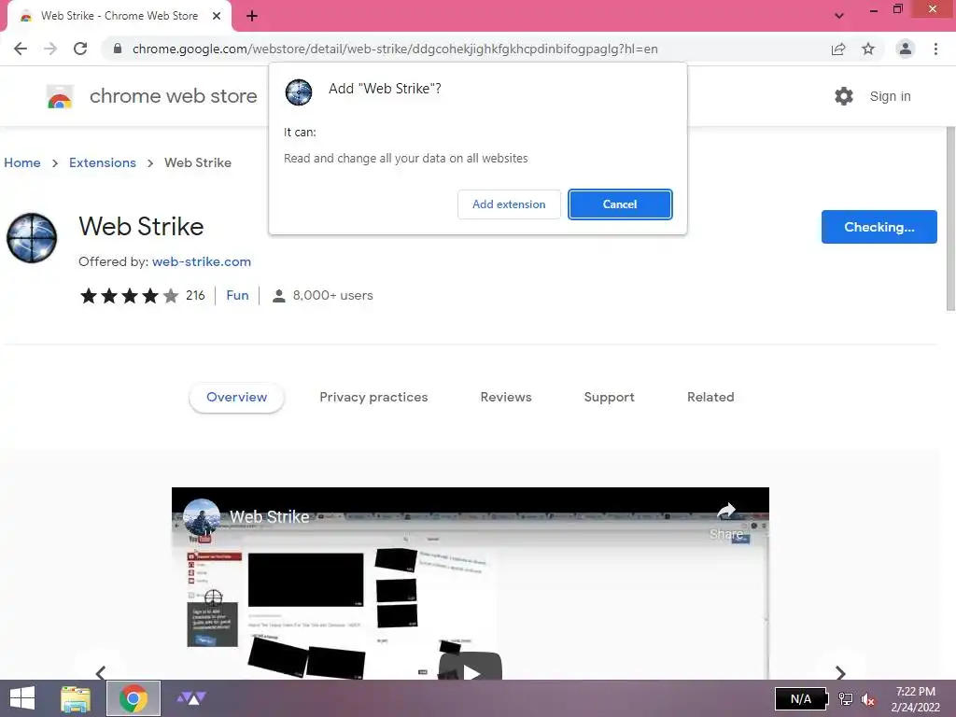Open a new tab with plus button
The image size is (956, 717).
(252, 16)
